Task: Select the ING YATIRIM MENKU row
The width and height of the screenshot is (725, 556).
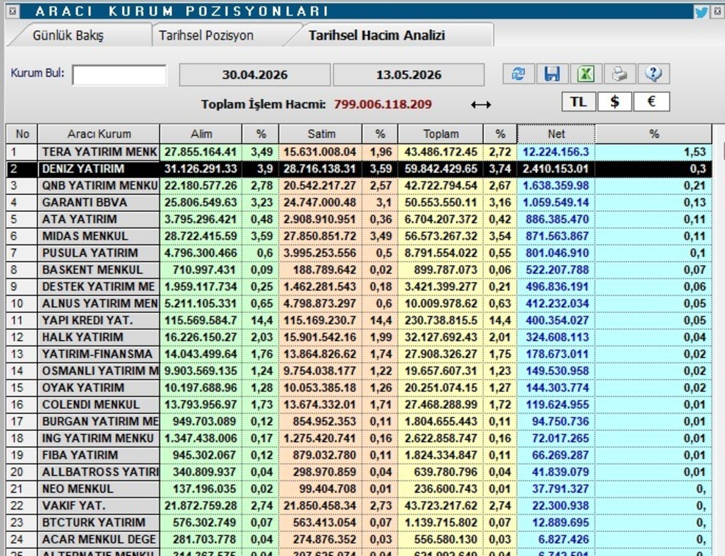Action: click(360, 438)
